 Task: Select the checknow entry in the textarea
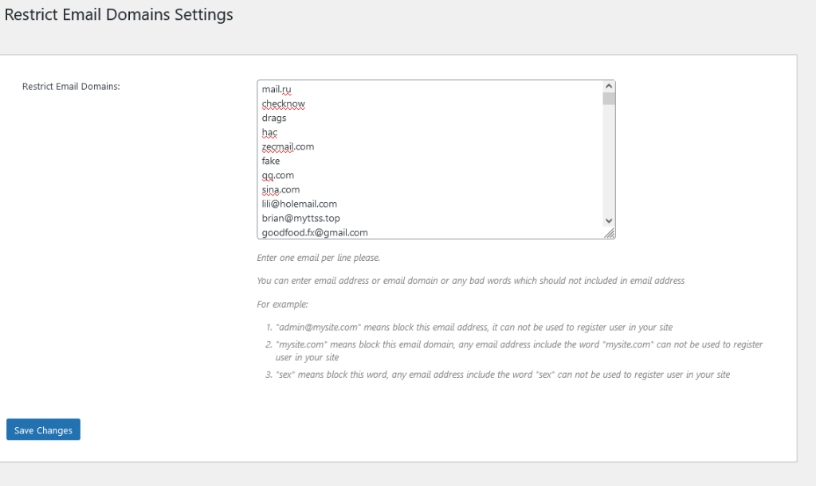(283, 103)
